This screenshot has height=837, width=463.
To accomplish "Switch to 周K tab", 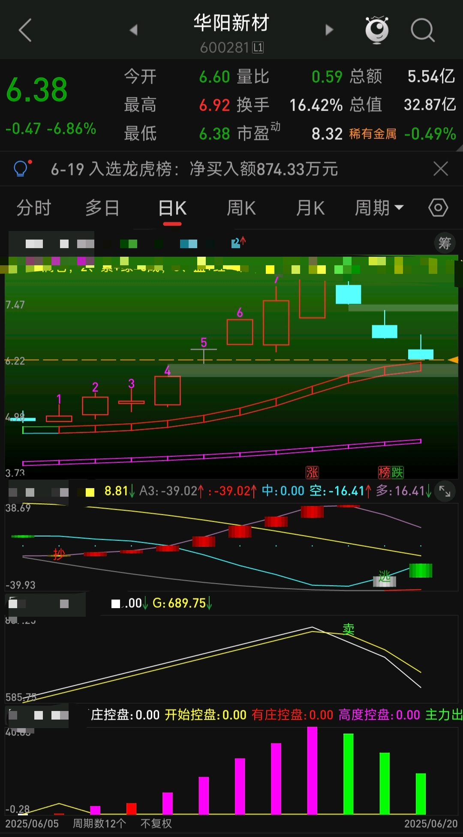I will click(x=241, y=208).
